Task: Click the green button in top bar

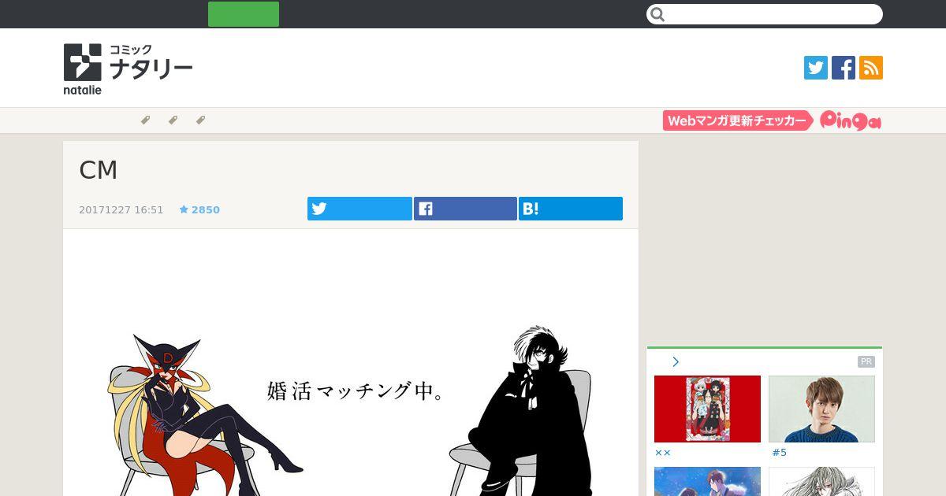Action: pyautogui.click(x=244, y=14)
